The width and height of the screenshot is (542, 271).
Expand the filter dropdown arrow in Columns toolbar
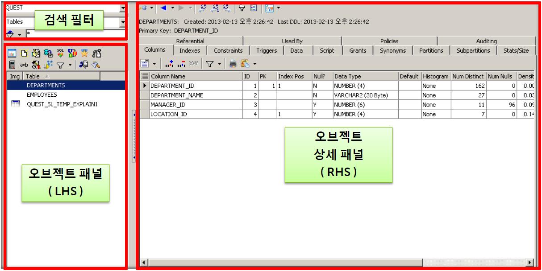(x=221, y=64)
